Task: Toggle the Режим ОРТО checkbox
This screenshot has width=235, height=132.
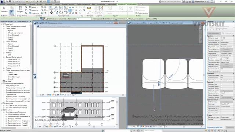Action: point(147,19)
